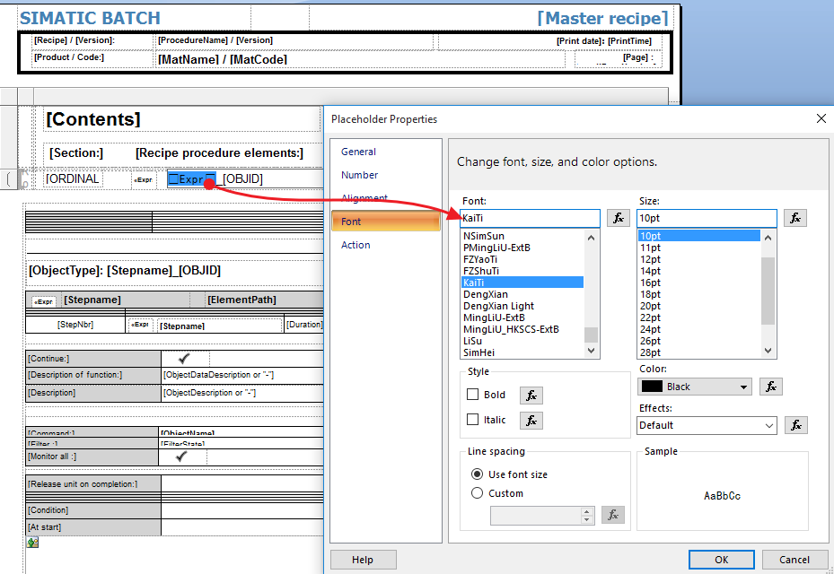This screenshot has width=834, height=574.
Task: Select MingLiU-ExtB font
Action: (522, 317)
